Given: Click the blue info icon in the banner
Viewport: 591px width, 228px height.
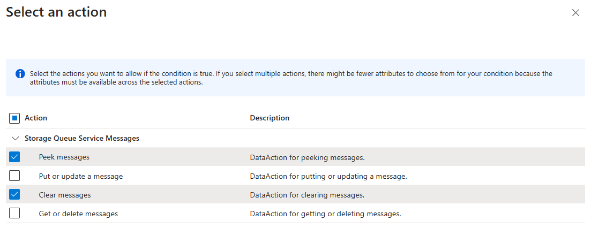Looking at the screenshot, I should point(20,74).
